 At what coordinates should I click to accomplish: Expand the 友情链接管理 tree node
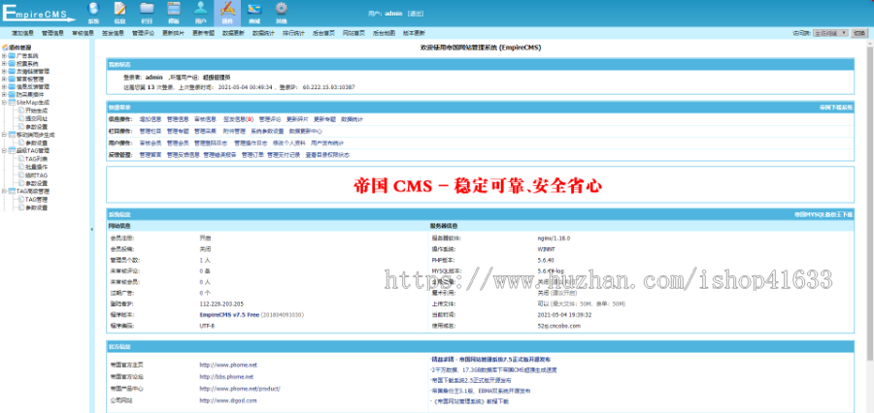click(x=5, y=71)
